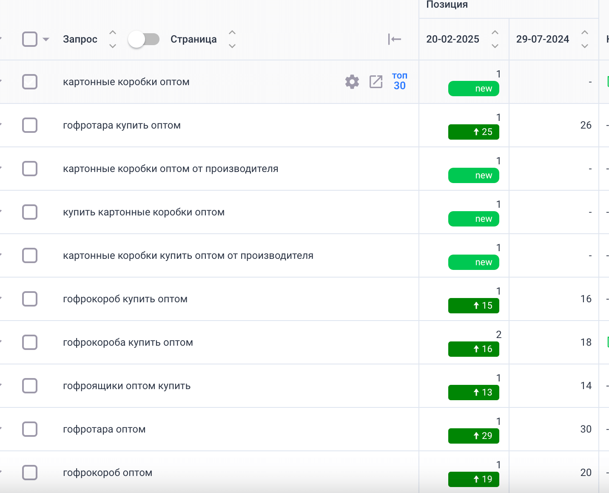Open query картонные коробки оптом от производителя
The height and width of the screenshot is (493, 609).
[x=171, y=169]
